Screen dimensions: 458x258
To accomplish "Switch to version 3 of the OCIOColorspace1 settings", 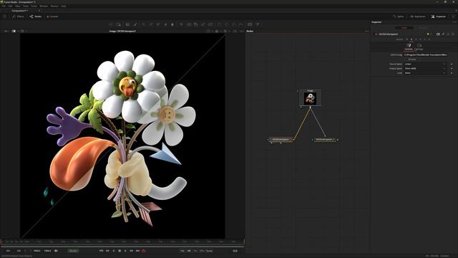I will click(416, 39).
